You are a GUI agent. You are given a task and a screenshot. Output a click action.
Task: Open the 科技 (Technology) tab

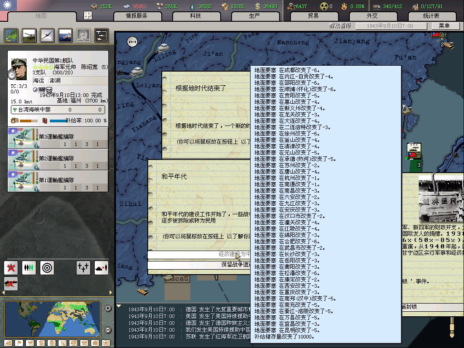[195, 16]
